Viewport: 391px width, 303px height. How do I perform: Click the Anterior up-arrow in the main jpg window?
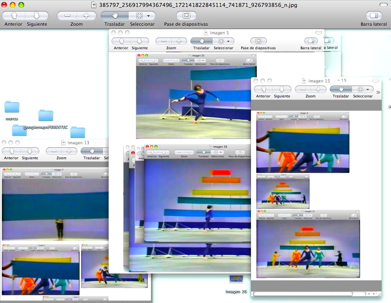pos(14,16)
